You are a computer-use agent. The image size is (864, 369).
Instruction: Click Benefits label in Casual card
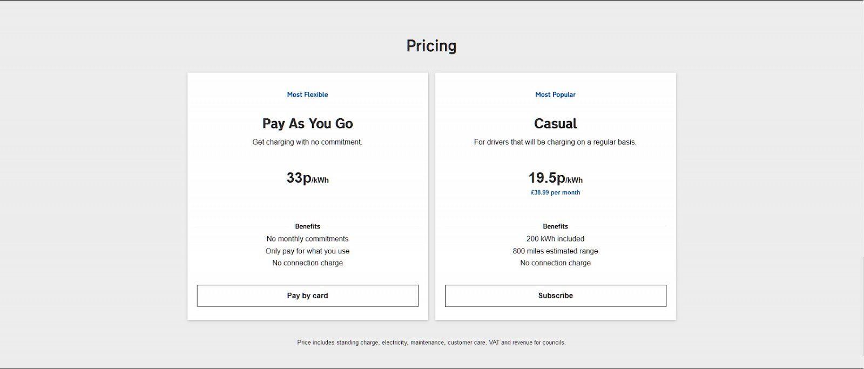(555, 226)
